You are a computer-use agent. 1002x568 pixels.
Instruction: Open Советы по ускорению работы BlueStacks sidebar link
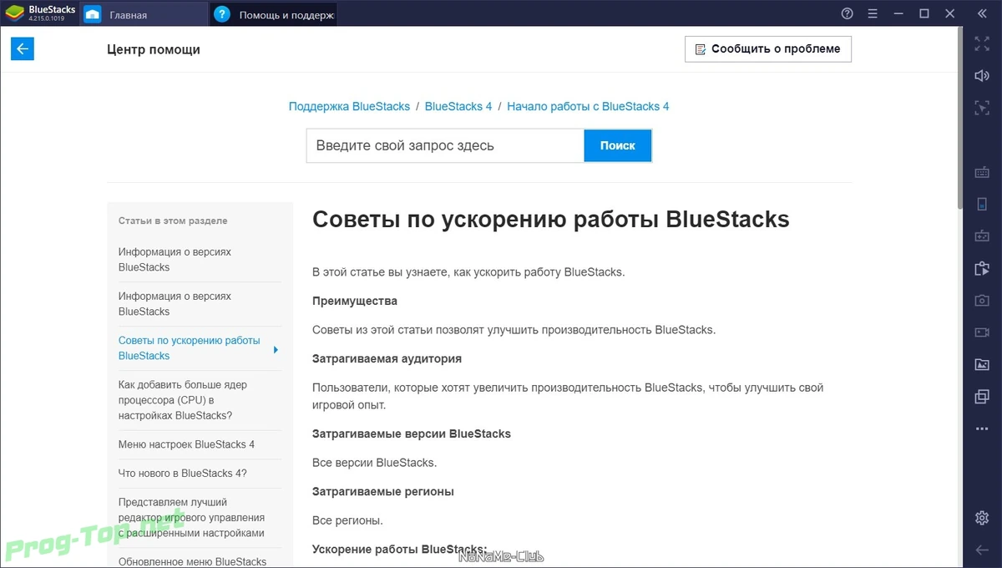pyautogui.click(x=190, y=347)
